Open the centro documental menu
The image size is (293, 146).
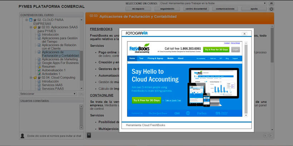pyautogui.click(x=196, y=9)
